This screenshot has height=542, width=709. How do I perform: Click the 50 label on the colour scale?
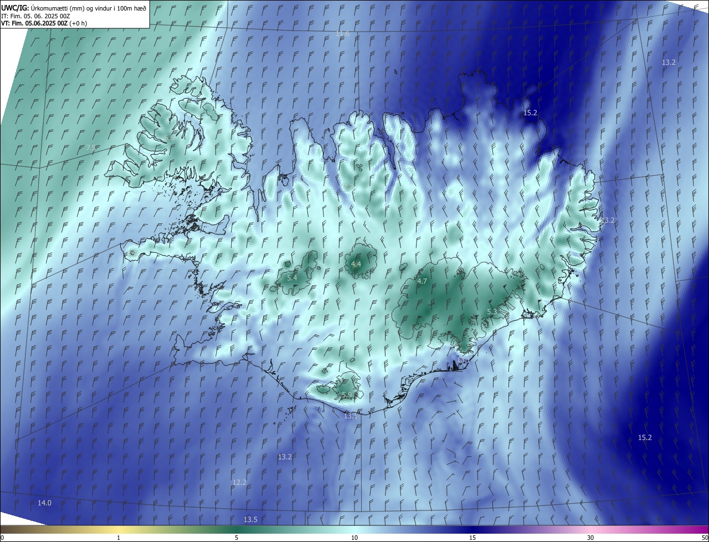coord(705,538)
